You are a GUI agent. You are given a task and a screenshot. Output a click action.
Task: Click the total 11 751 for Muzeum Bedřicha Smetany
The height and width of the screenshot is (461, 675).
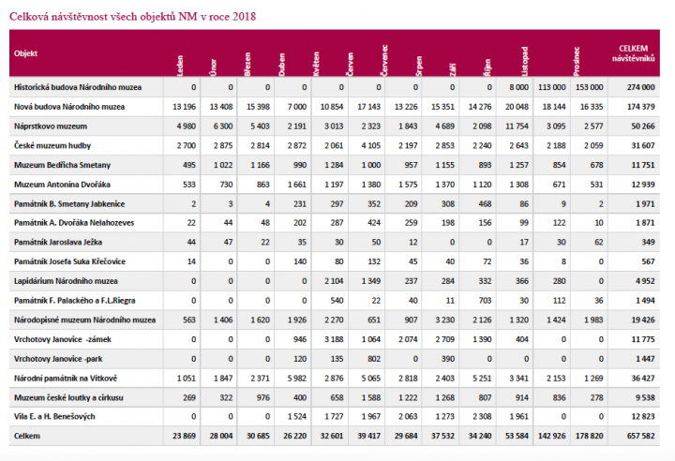point(643,165)
